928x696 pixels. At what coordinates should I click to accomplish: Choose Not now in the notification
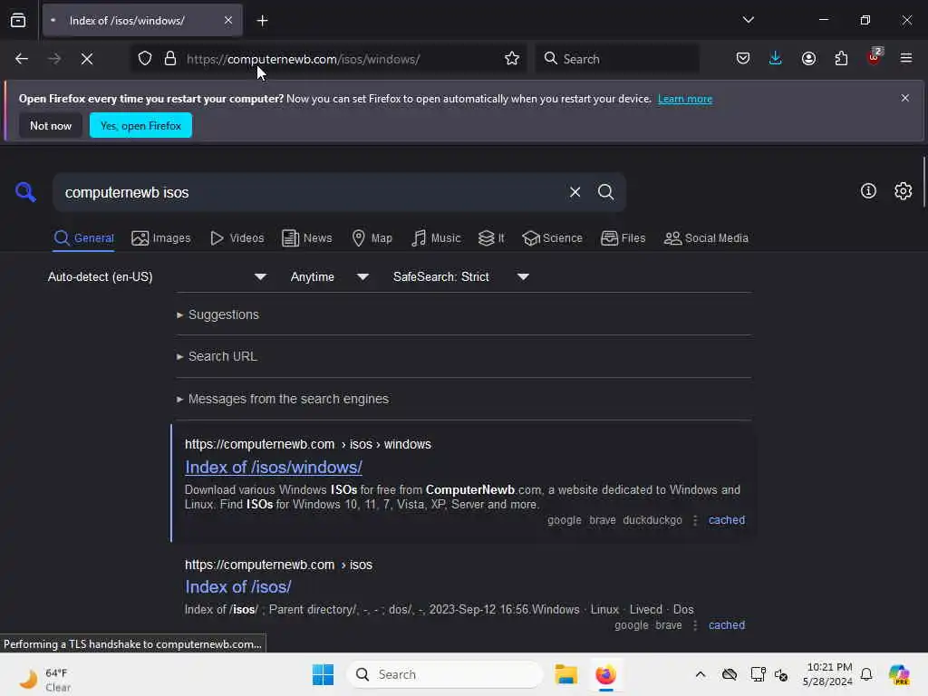point(51,125)
